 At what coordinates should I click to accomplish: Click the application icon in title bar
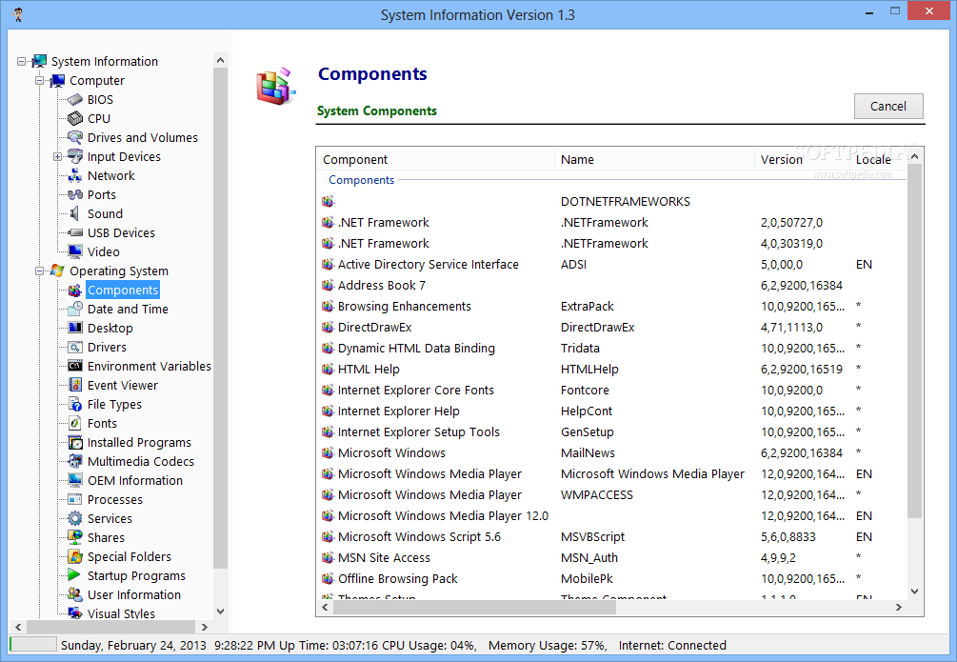[18, 14]
